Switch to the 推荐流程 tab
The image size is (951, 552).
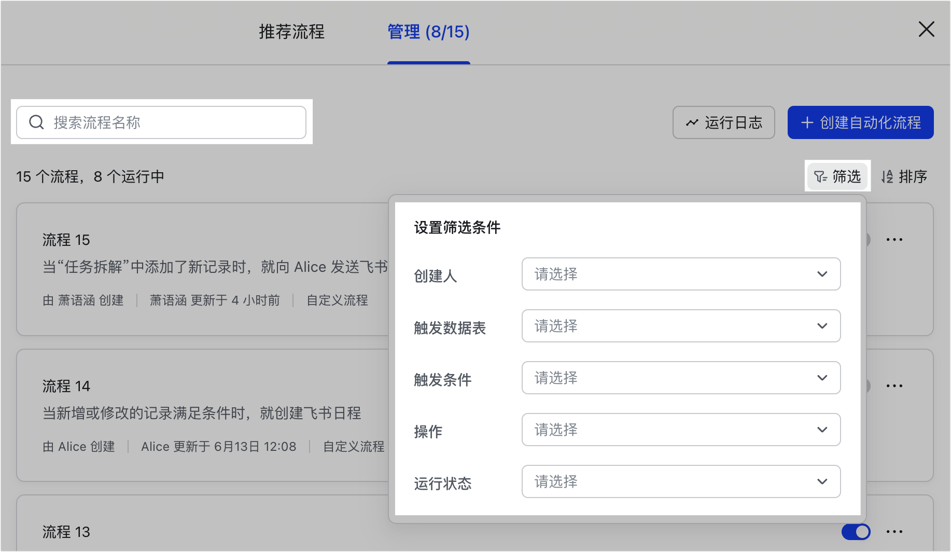coord(291,32)
